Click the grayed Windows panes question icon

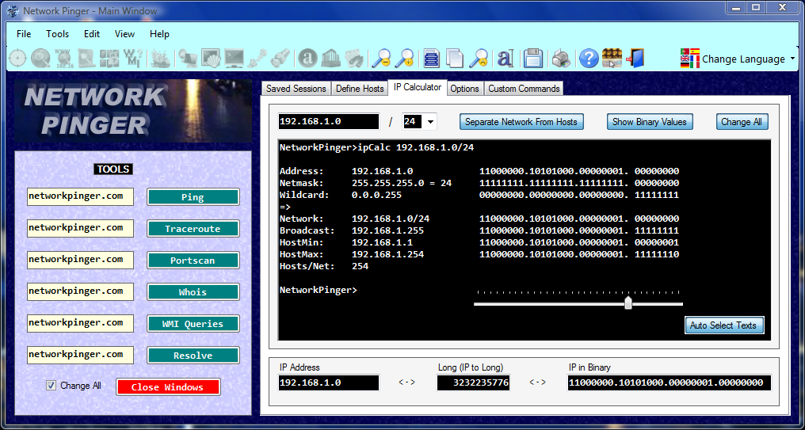pos(109,58)
